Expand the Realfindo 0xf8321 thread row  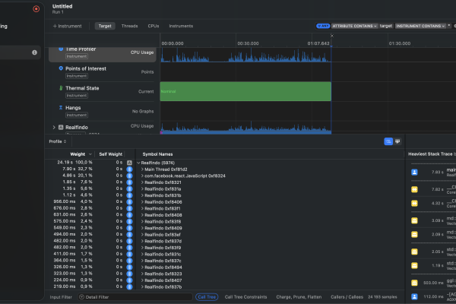pyautogui.click(x=142, y=182)
